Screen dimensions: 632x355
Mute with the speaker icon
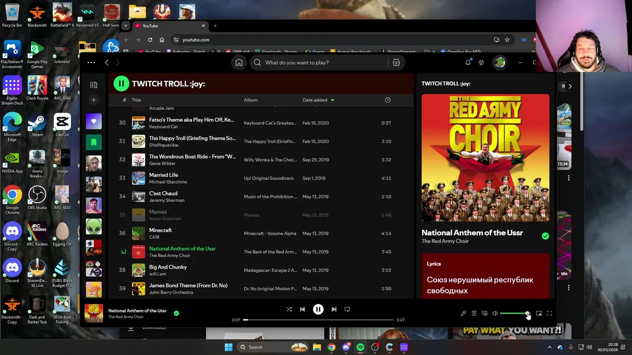(x=495, y=314)
